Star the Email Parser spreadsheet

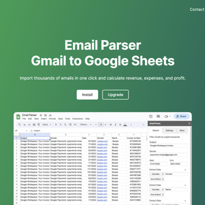point(40,115)
